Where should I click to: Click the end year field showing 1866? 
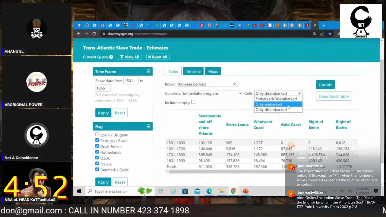coord(103,88)
